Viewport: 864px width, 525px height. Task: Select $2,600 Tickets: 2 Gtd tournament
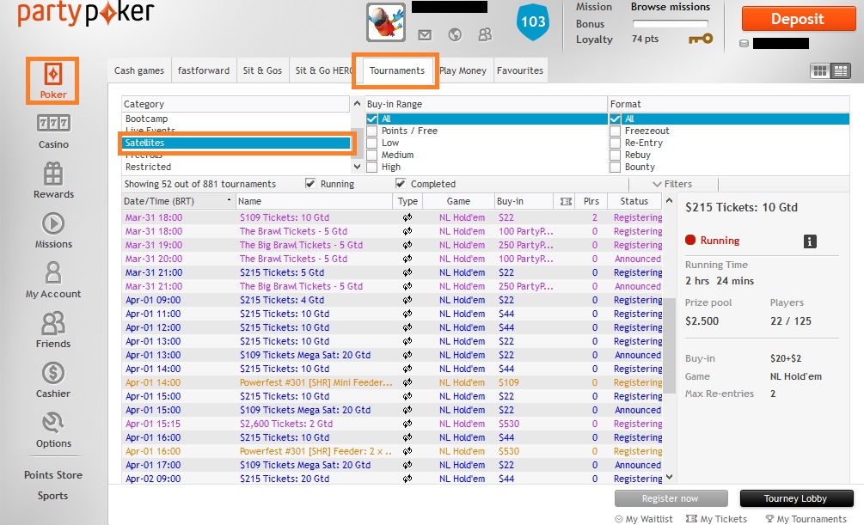click(392, 424)
